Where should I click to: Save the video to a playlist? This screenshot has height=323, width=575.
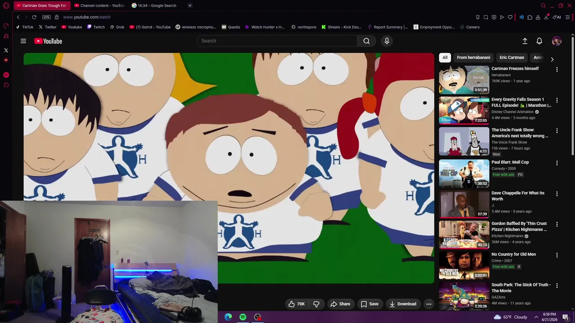coord(369,304)
